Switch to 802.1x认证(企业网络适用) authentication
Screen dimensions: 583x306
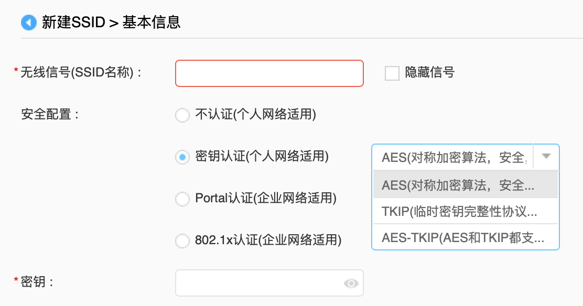(x=182, y=241)
